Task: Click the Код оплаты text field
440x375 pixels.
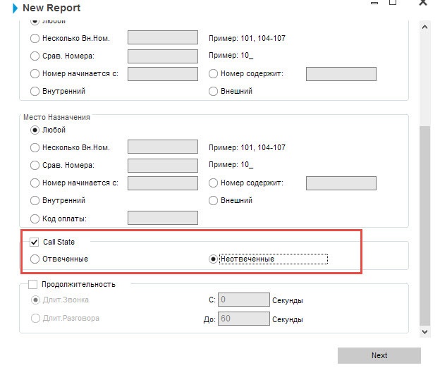Action: (152, 219)
